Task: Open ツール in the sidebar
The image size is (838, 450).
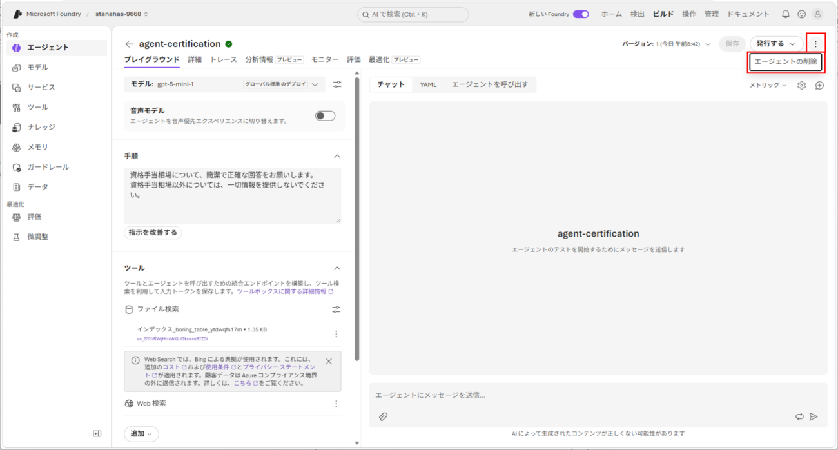Action: (57, 108)
